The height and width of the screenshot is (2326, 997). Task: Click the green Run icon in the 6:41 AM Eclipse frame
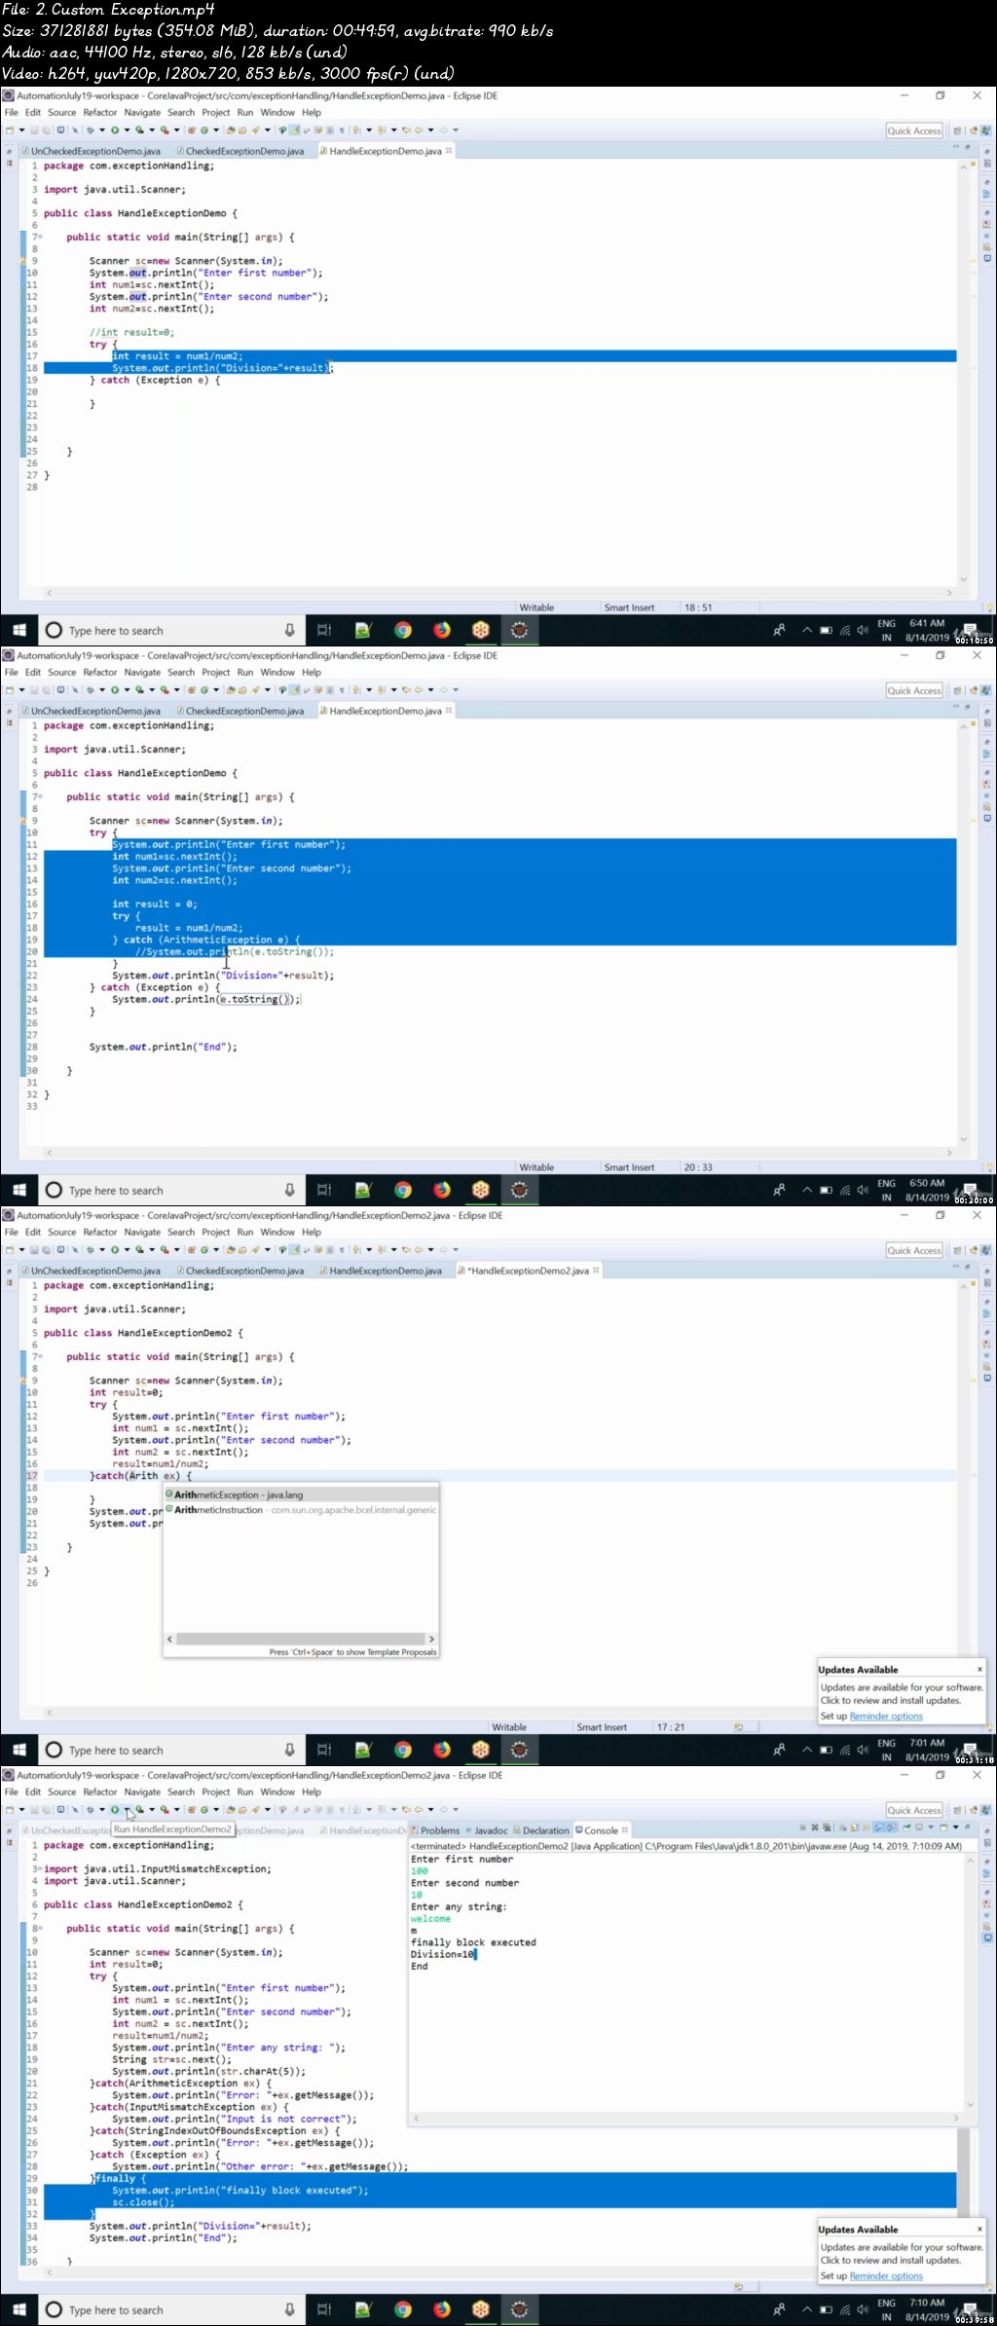[115, 129]
